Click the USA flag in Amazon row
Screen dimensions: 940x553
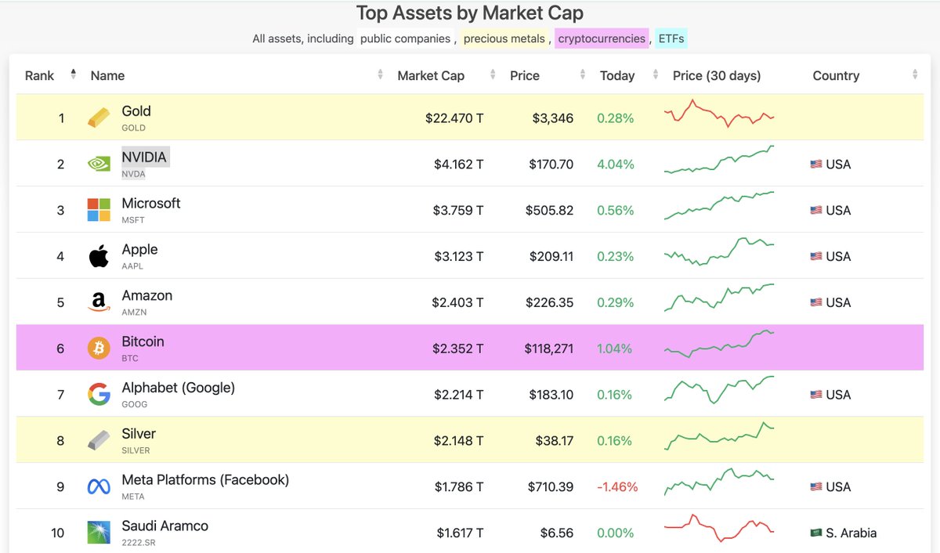point(816,302)
